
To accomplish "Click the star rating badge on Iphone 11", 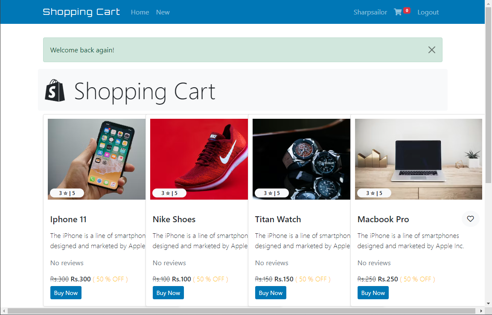I will click(67, 193).
